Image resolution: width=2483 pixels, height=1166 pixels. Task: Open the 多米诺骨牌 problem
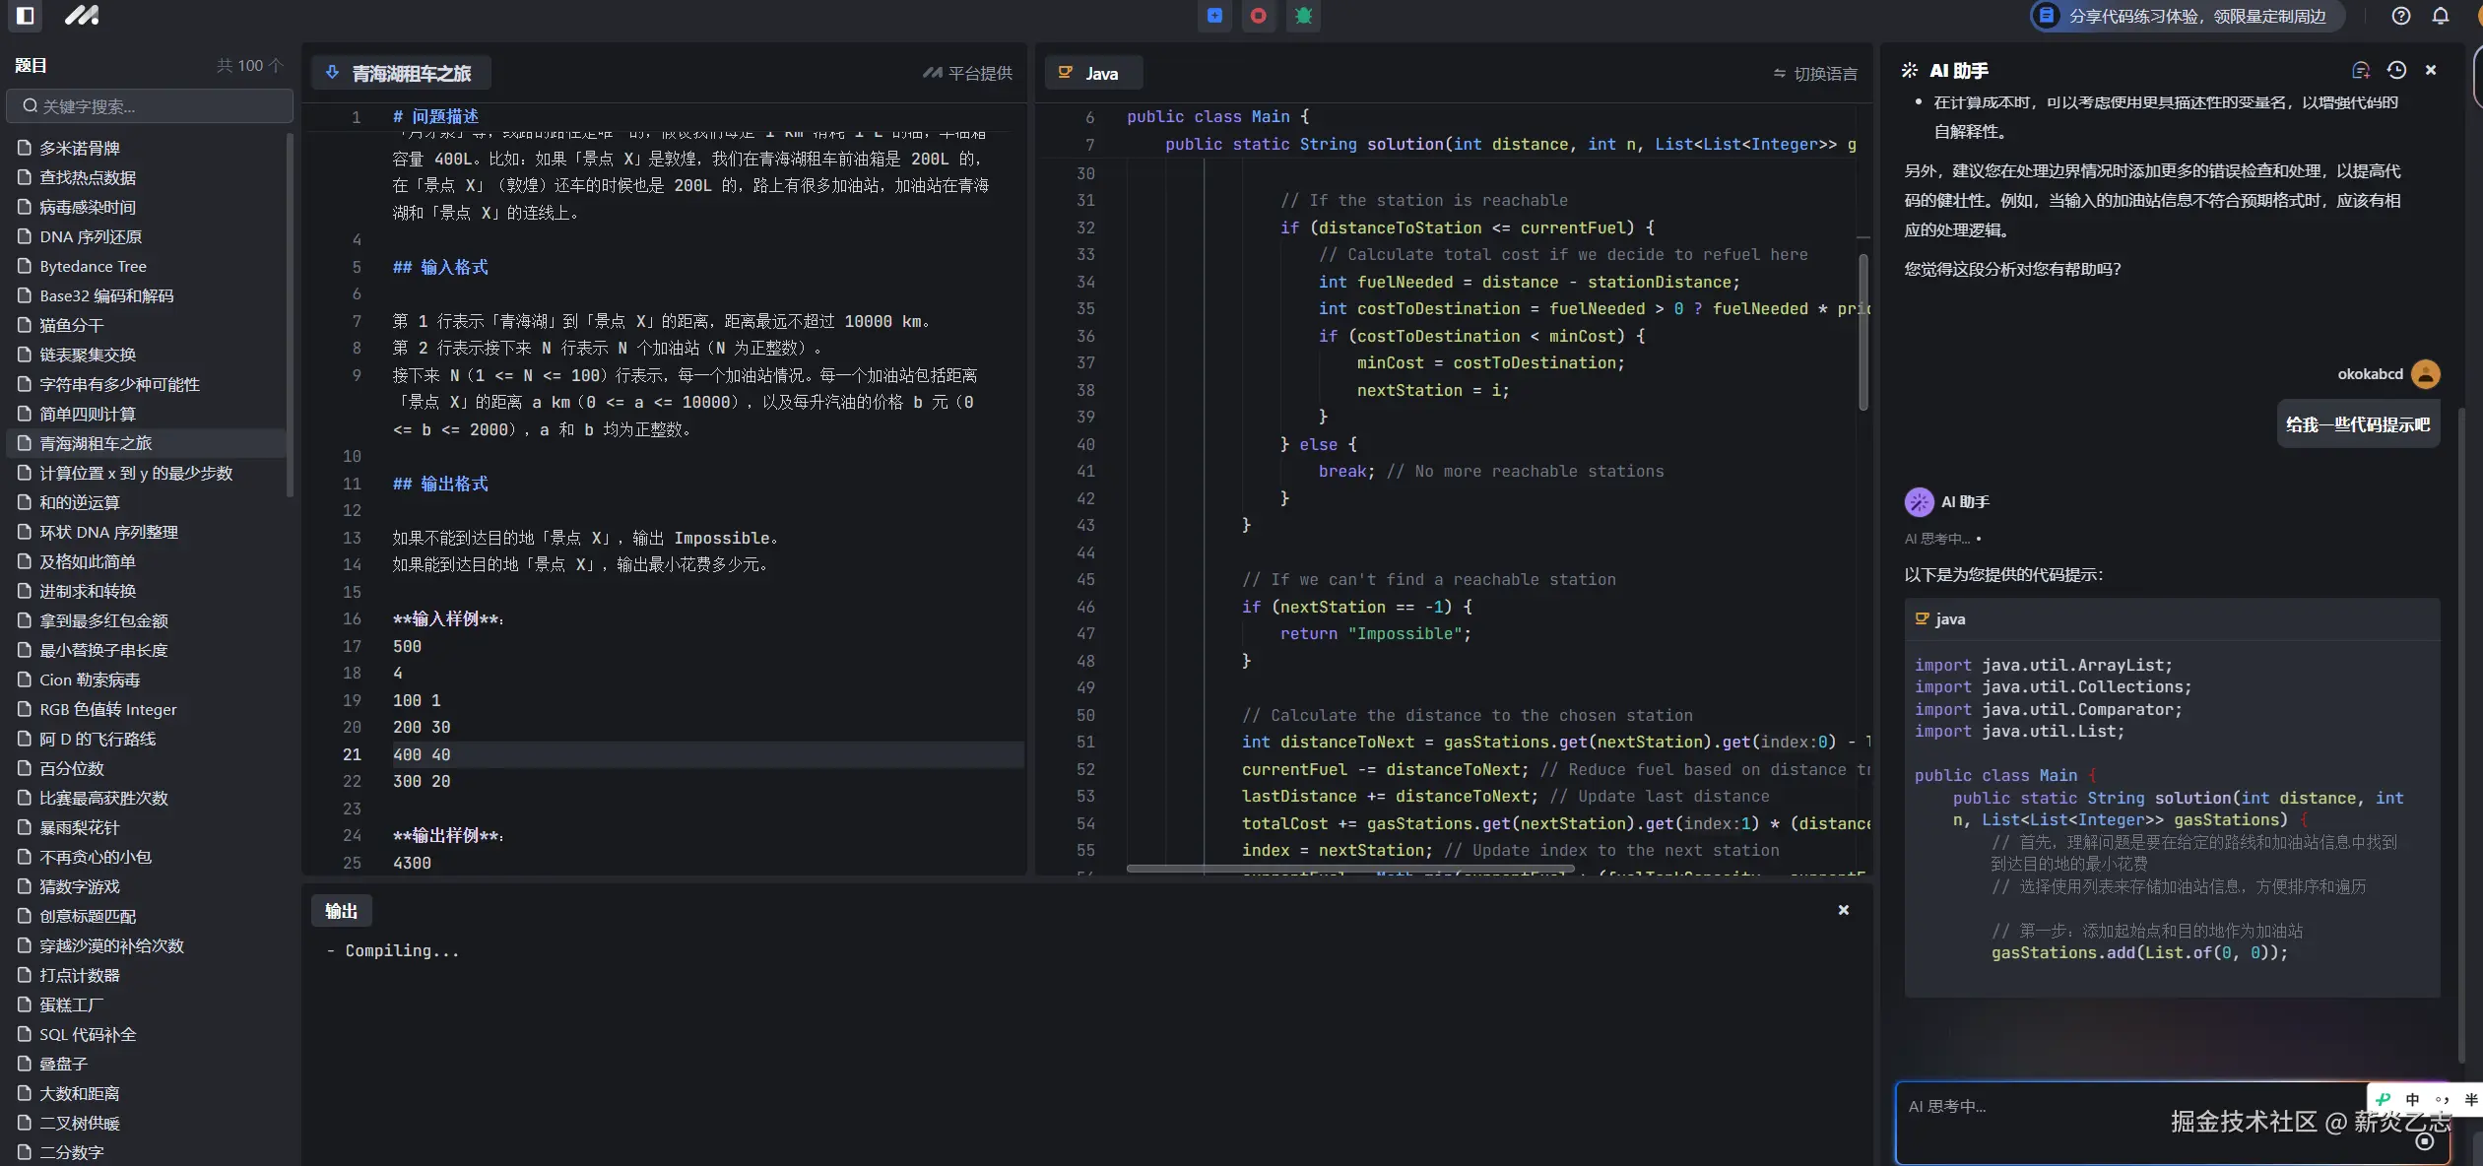79,148
